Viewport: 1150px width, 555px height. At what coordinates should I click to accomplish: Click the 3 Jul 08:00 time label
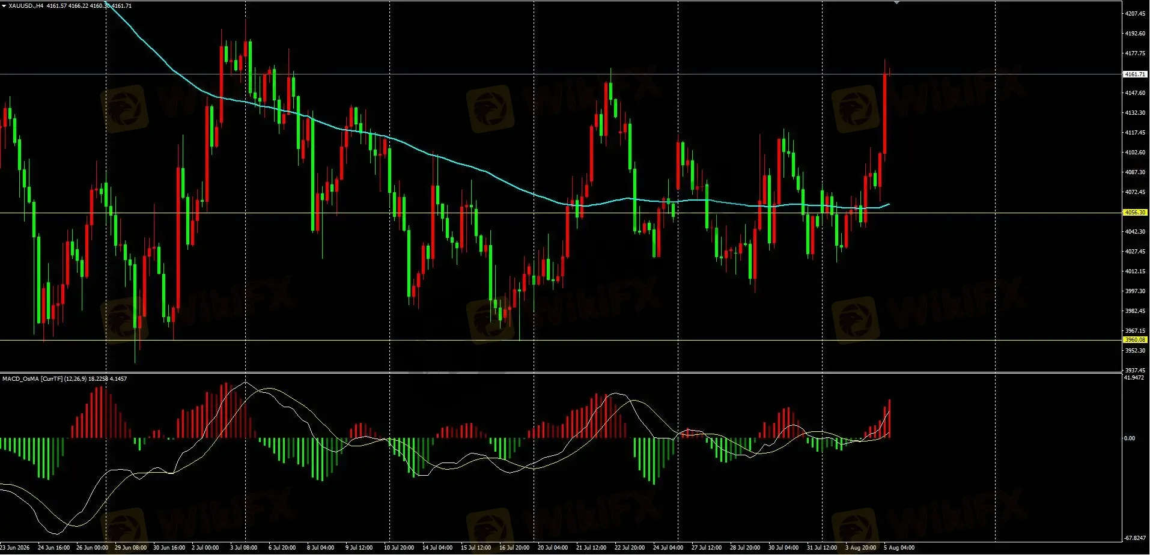(243, 548)
